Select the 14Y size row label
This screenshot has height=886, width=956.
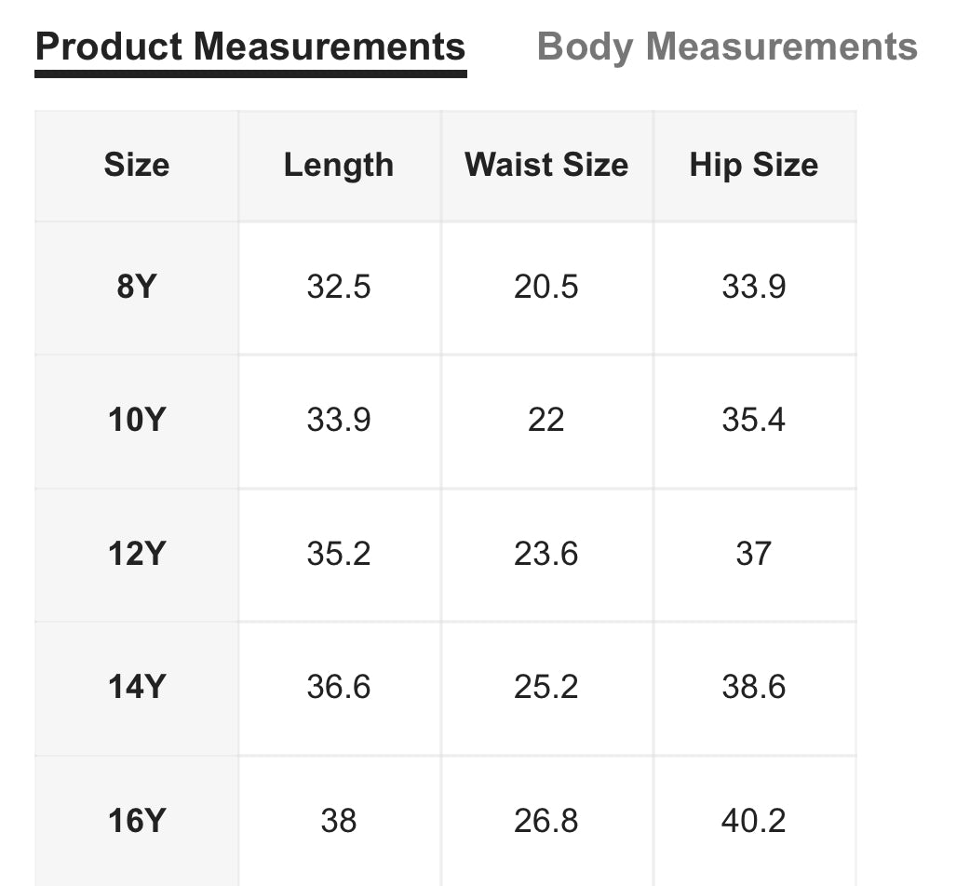coord(135,688)
